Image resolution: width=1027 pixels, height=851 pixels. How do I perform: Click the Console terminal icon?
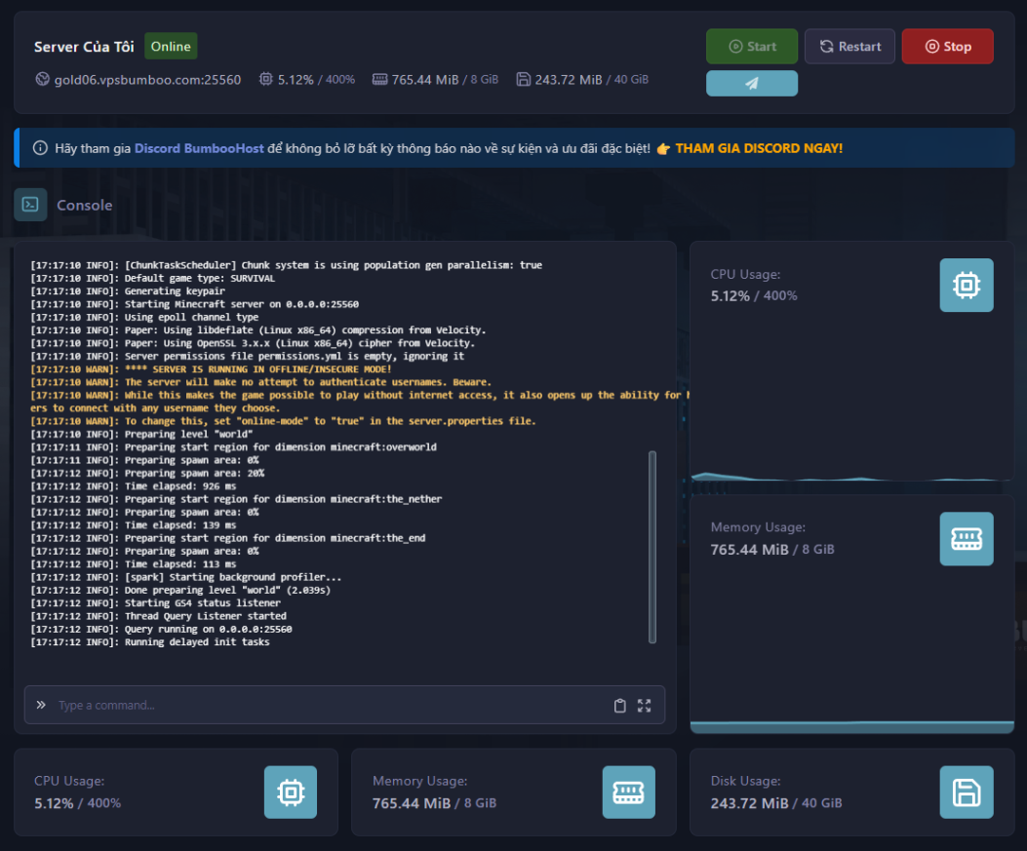pos(29,205)
